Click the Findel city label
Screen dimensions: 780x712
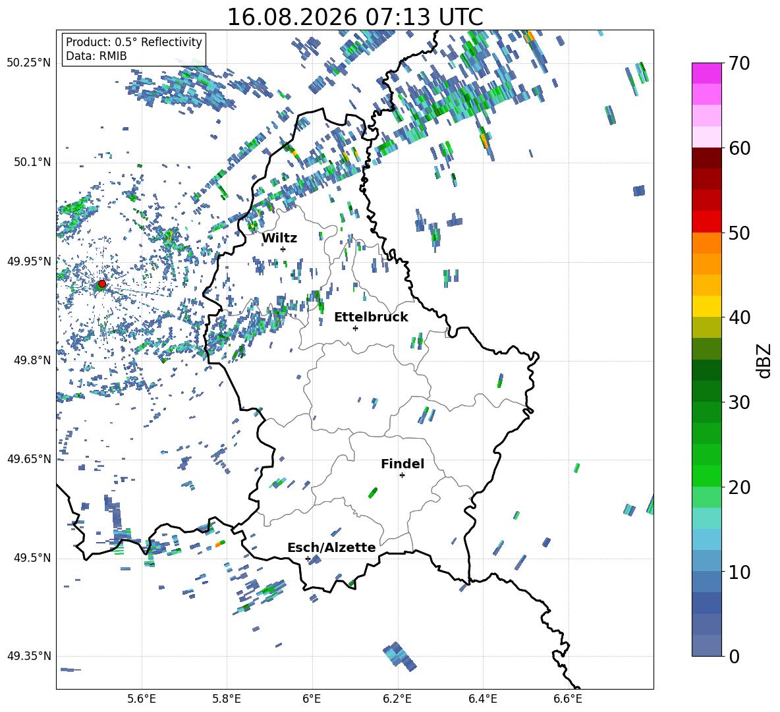point(403,464)
